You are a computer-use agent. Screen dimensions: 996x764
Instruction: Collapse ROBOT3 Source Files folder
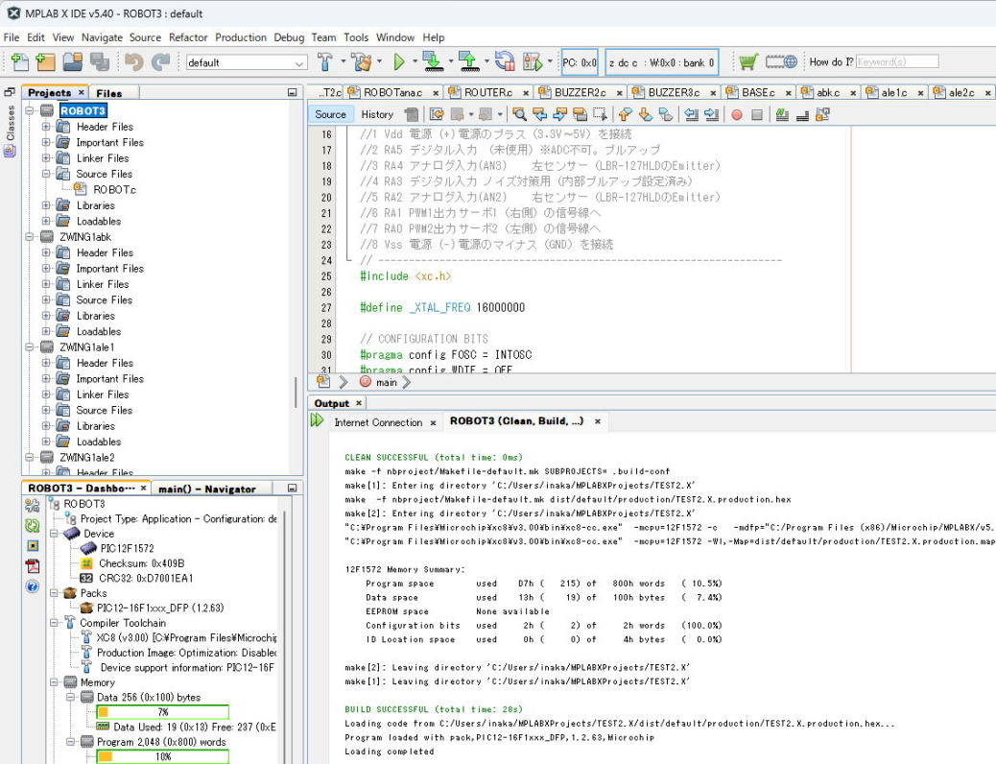click(x=46, y=174)
